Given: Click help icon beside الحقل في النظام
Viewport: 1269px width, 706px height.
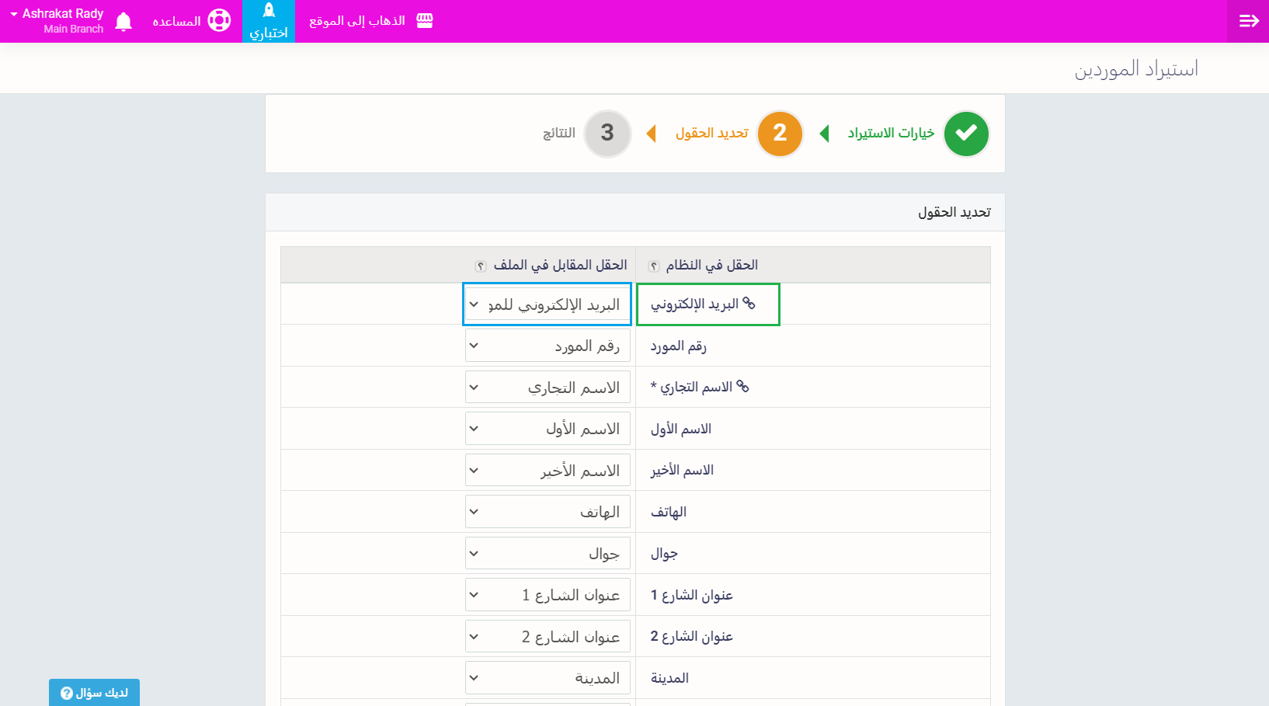Looking at the screenshot, I should [654, 266].
